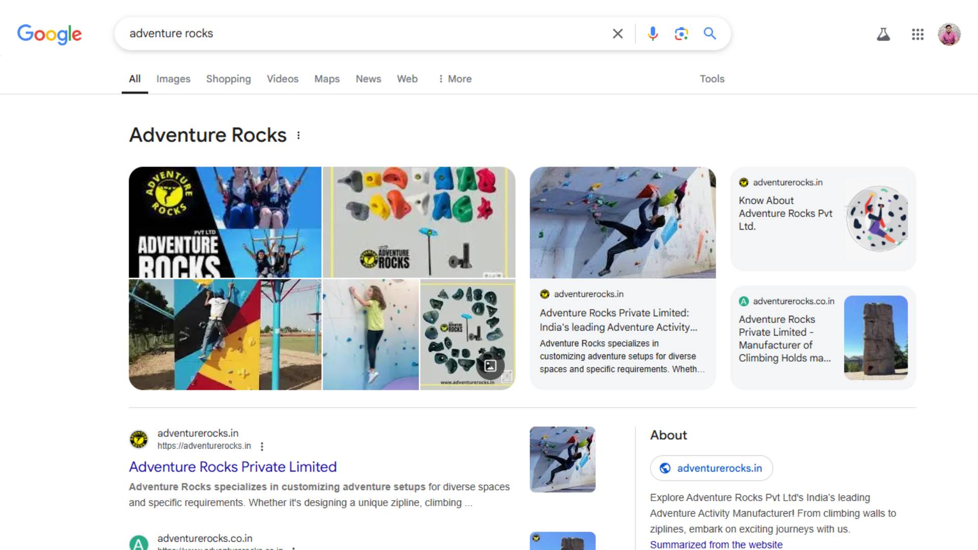Viewport: 978px width, 550px height.
Task: Select the Maps search tab
Action: coord(327,79)
